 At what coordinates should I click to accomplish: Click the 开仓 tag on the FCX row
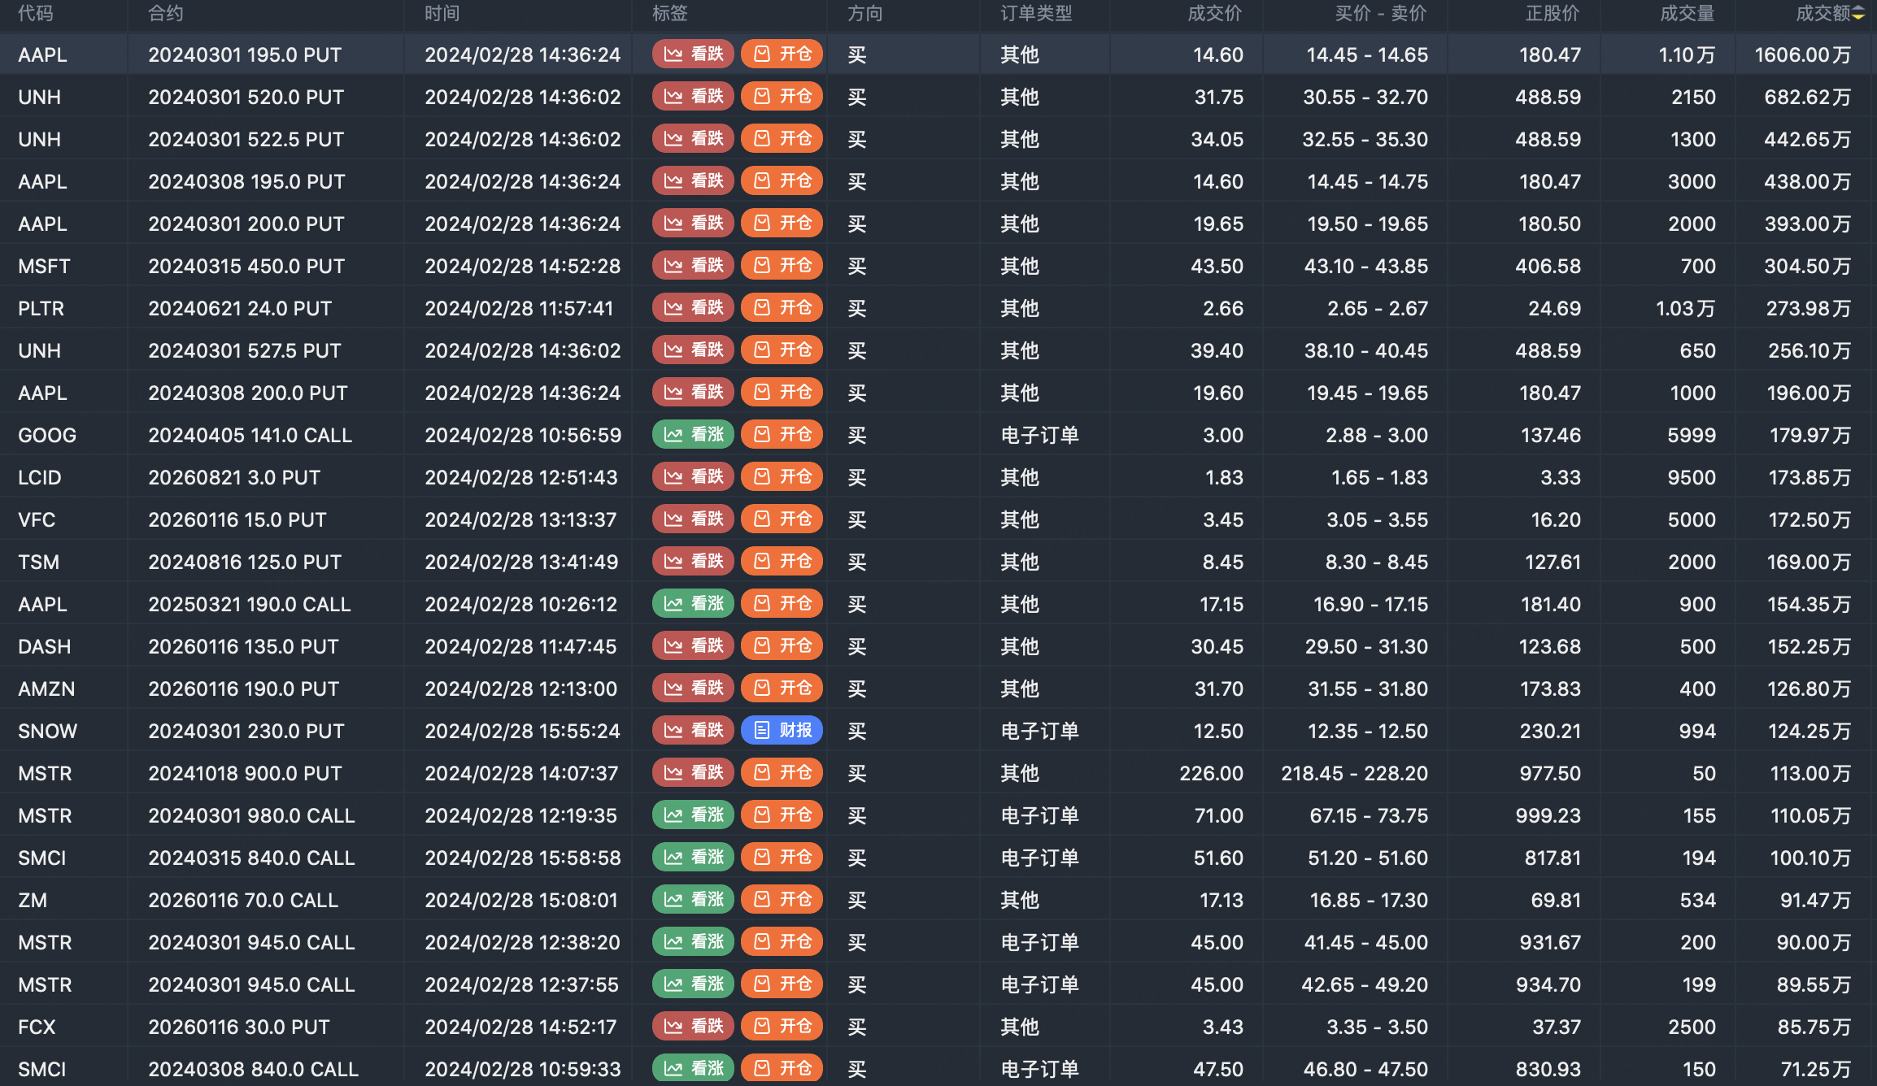(x=782, y=1027)
